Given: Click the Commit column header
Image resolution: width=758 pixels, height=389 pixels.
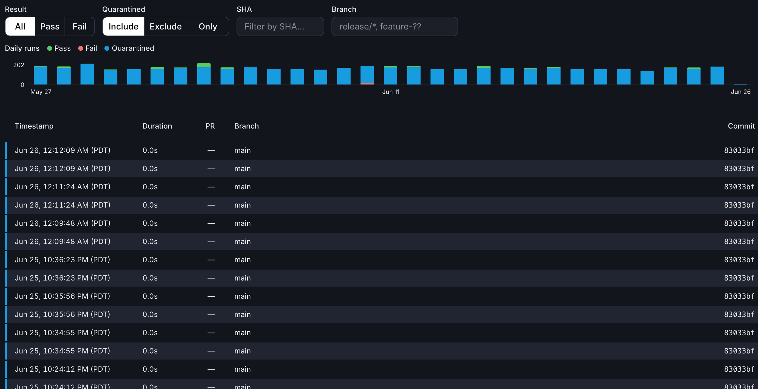Looking at the screenshot, I should tap(741, 126).
